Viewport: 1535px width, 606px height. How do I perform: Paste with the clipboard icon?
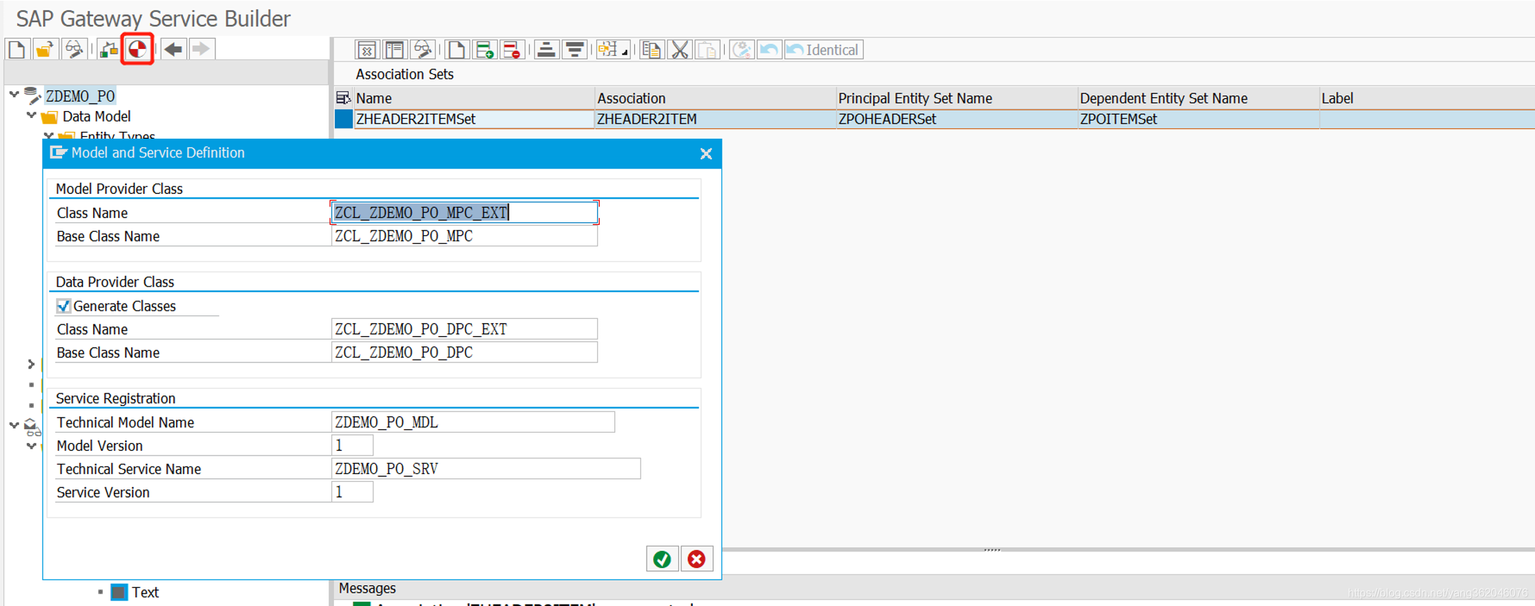707,50
